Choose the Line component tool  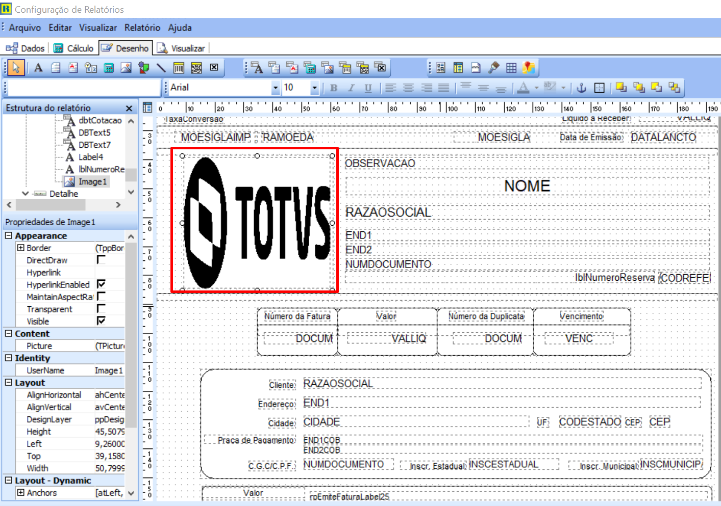tap(161, 67)
